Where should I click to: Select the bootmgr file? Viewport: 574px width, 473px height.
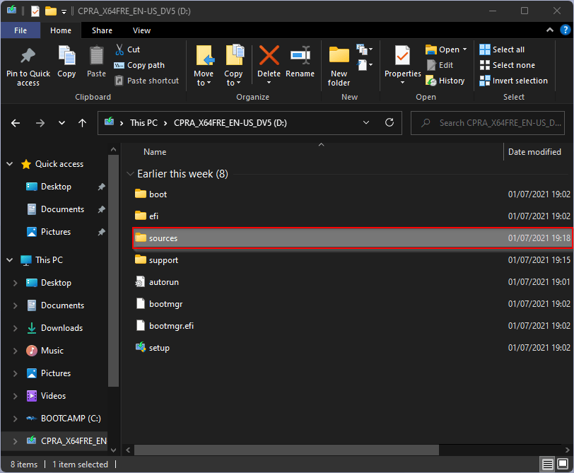click(x=353, y=304)
